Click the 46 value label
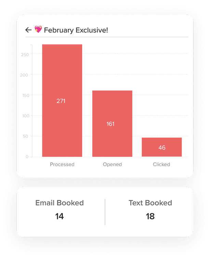Screen dimensions: 210x263 pyautogui.click(x=162, y=148)
